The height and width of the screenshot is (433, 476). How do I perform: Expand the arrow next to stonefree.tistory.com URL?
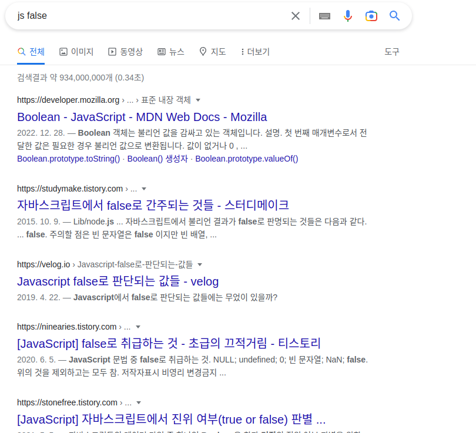(139, 402)
